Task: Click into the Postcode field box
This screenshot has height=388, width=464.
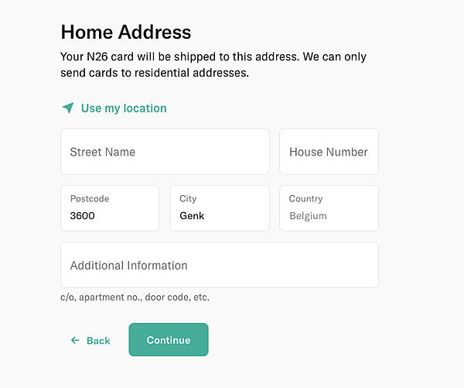Action: point(110,208)
